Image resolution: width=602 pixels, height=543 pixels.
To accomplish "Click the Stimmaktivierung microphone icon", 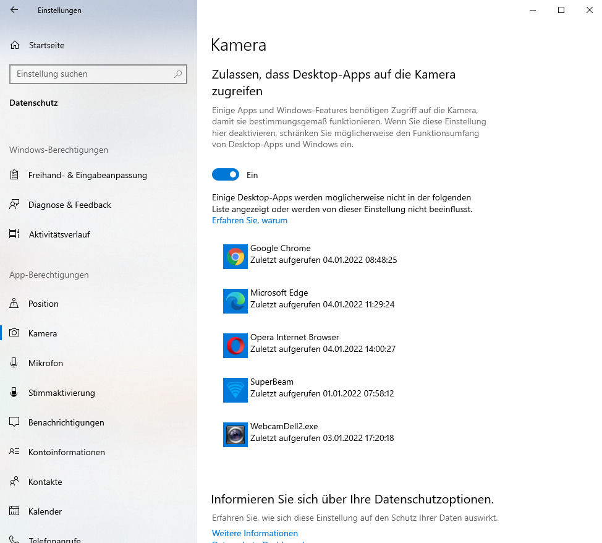I will click(x=14, y=393).
